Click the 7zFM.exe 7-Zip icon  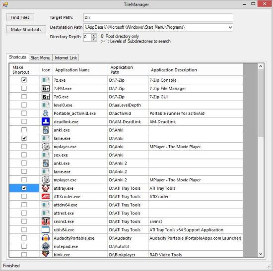pyautogui.click(x=46, y=89)
